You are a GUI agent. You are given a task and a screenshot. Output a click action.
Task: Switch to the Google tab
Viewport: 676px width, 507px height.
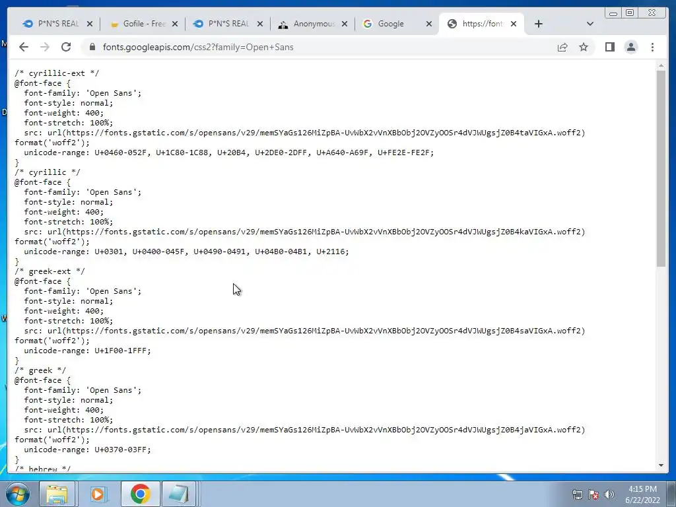point(391,24)
